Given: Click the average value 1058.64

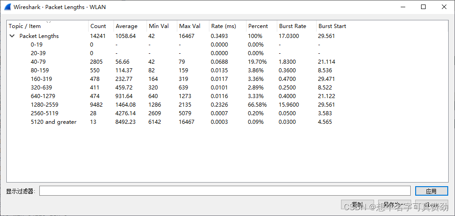Looking at the screenshot, I should point(125,36).
